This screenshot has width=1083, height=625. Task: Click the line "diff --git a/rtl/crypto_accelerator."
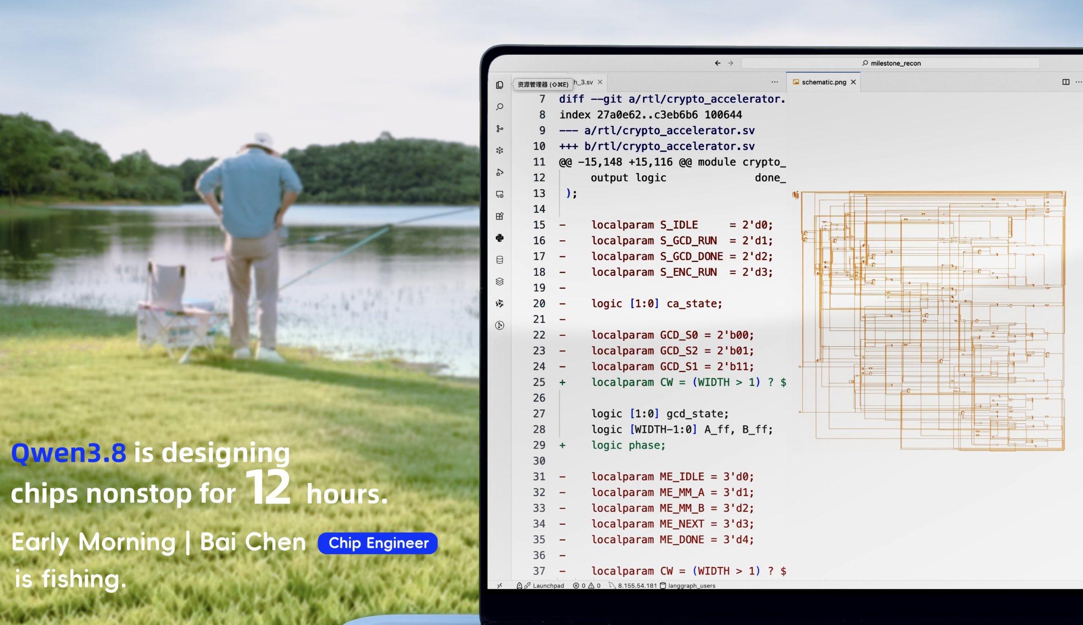click(x=672, y=99)
